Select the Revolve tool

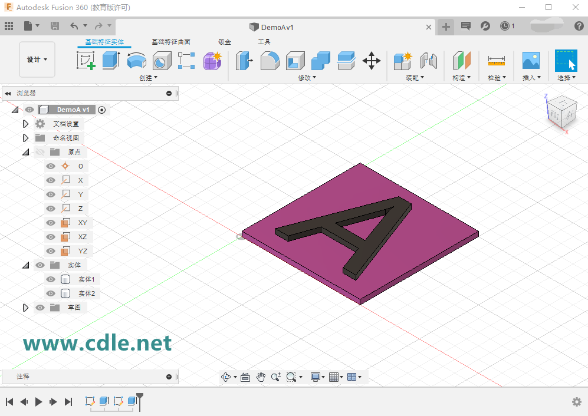tap(136, 61)
